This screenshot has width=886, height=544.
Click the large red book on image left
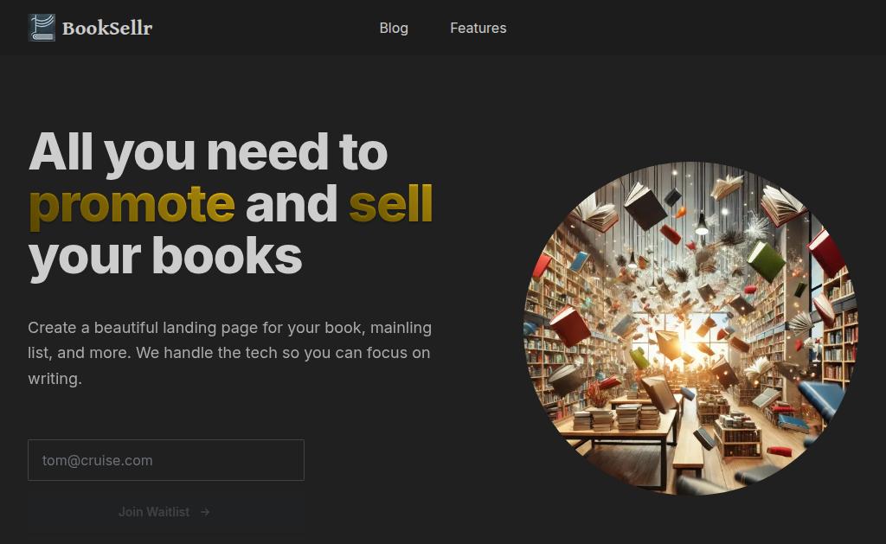click(x=569, y=326)
